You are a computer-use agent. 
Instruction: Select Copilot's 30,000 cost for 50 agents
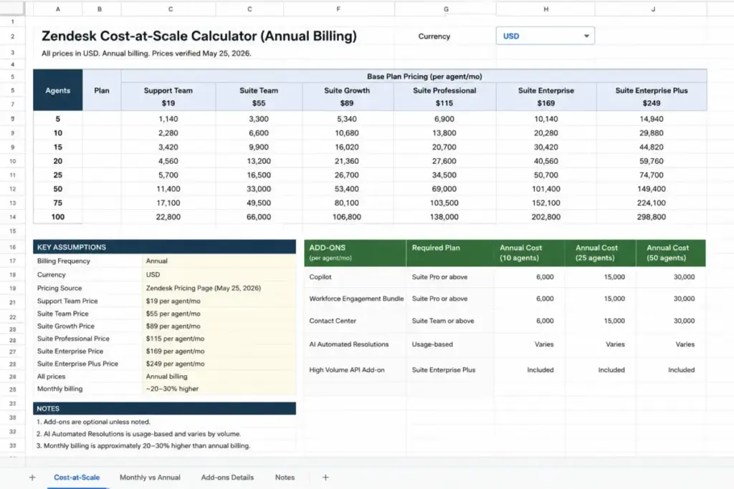point(671,277)
